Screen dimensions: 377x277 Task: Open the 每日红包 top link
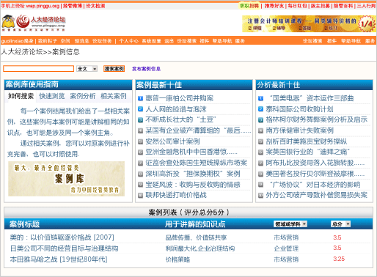297,6
